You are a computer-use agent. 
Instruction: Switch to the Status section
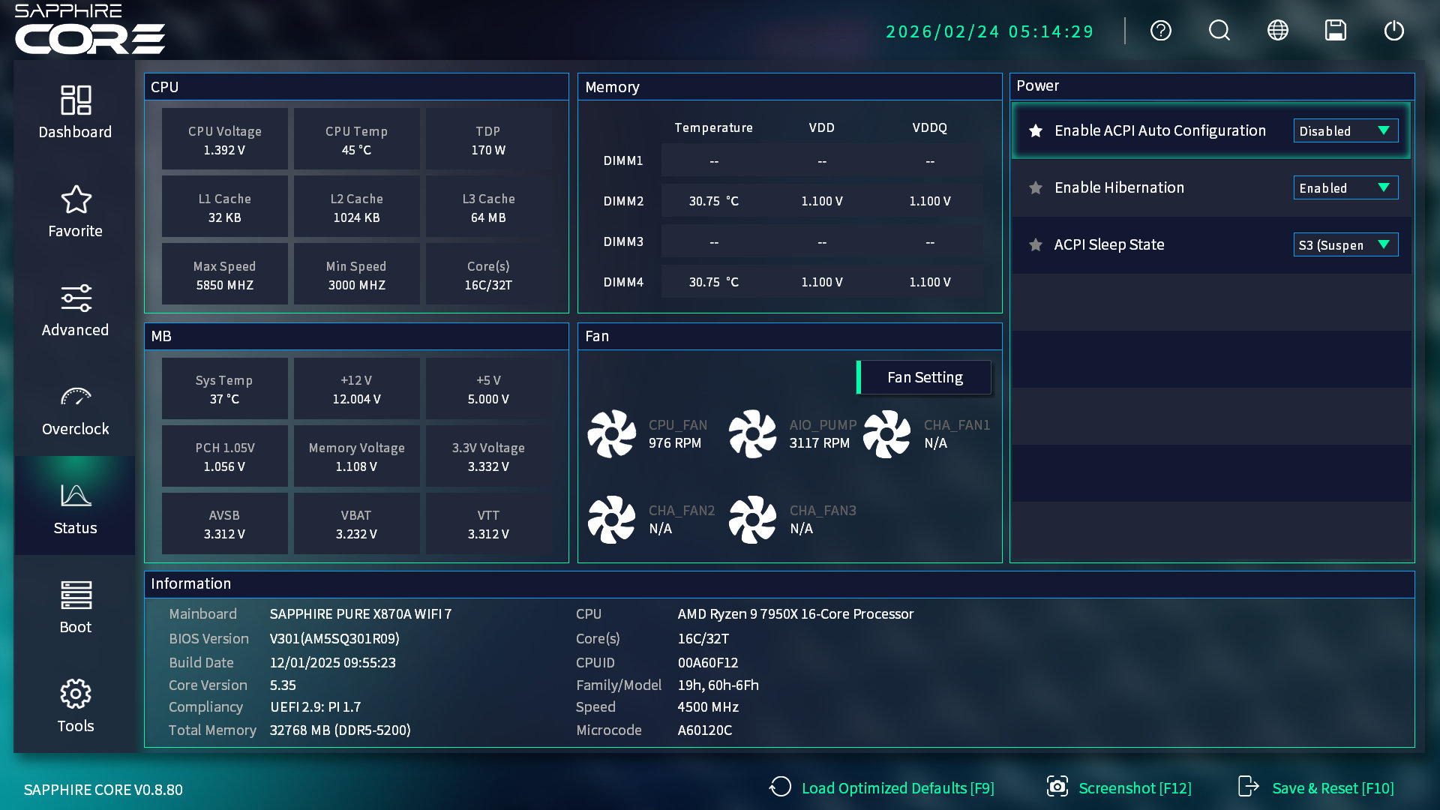click(x=75, y=507)
